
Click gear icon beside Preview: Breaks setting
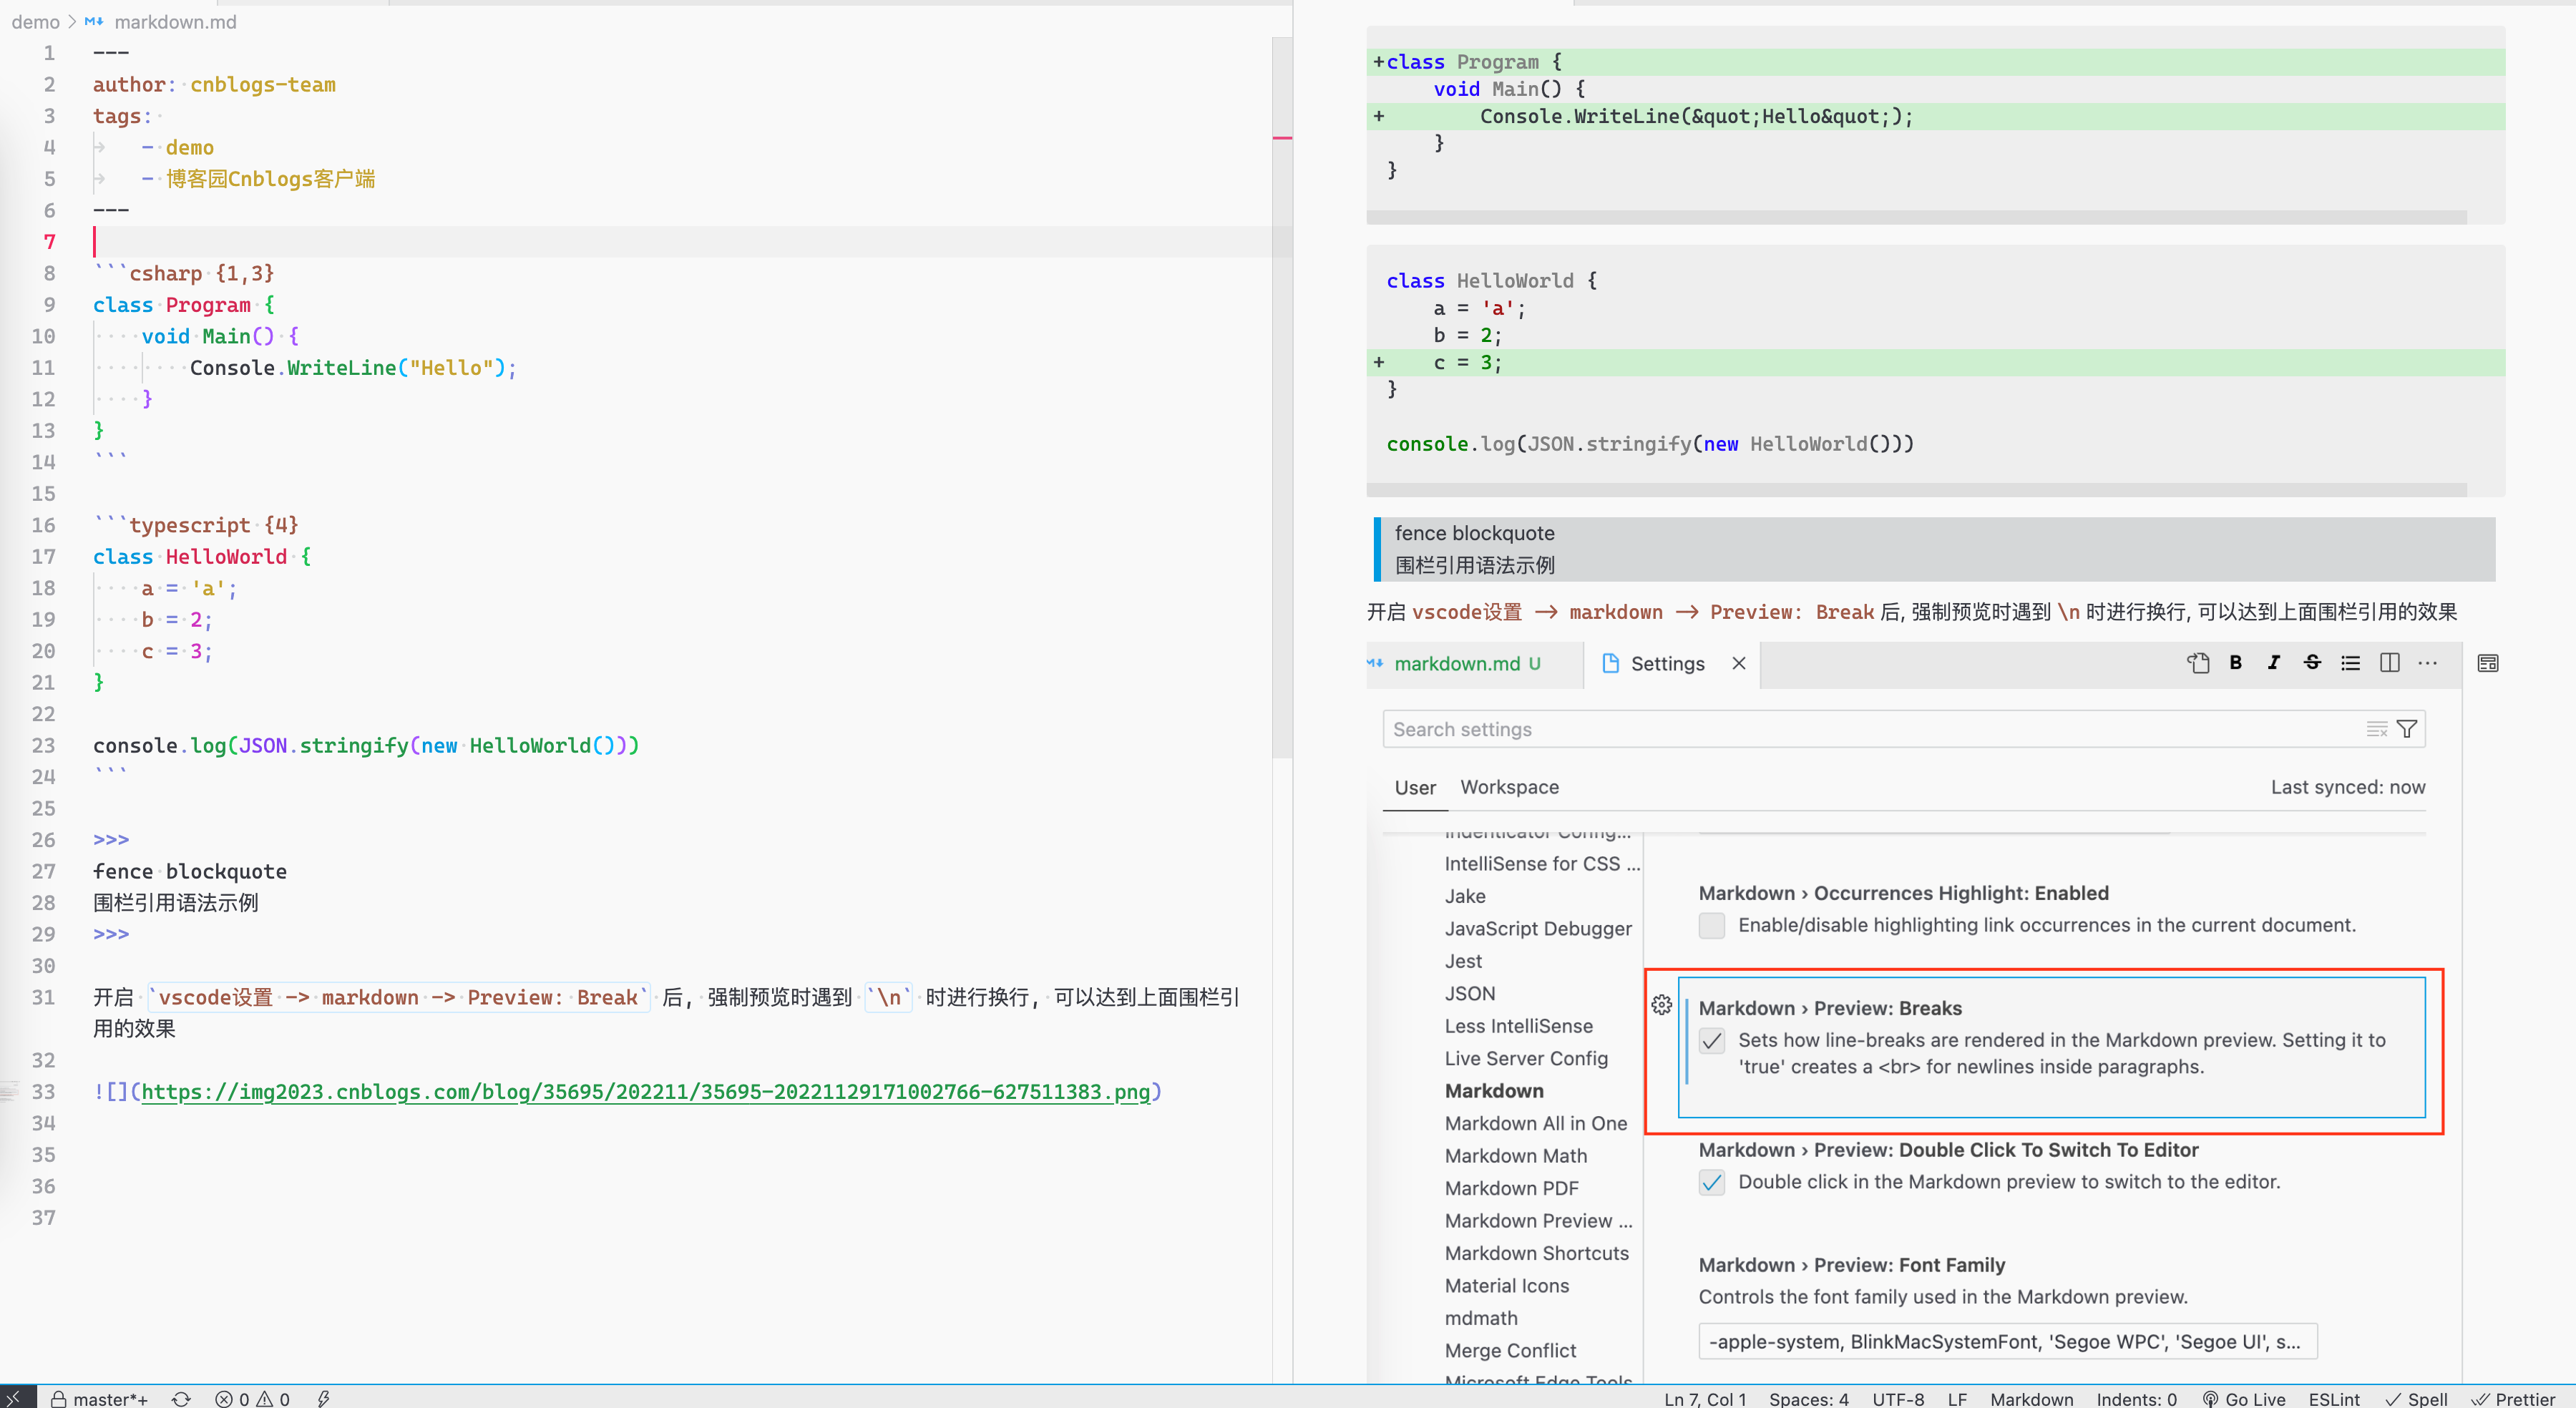(x=1661, y=1005)
